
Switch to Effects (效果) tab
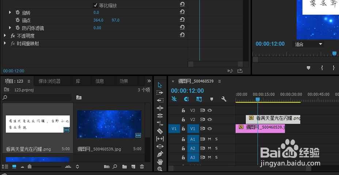click(x=124, y=81)
